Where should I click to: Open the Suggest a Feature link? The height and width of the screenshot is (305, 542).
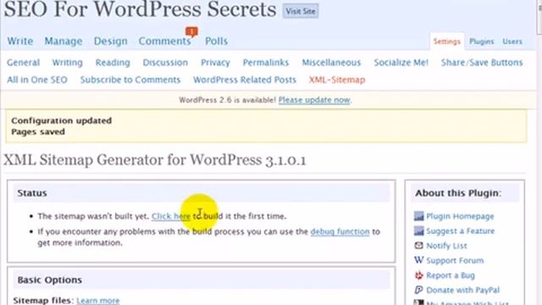[x=461, y=230]
